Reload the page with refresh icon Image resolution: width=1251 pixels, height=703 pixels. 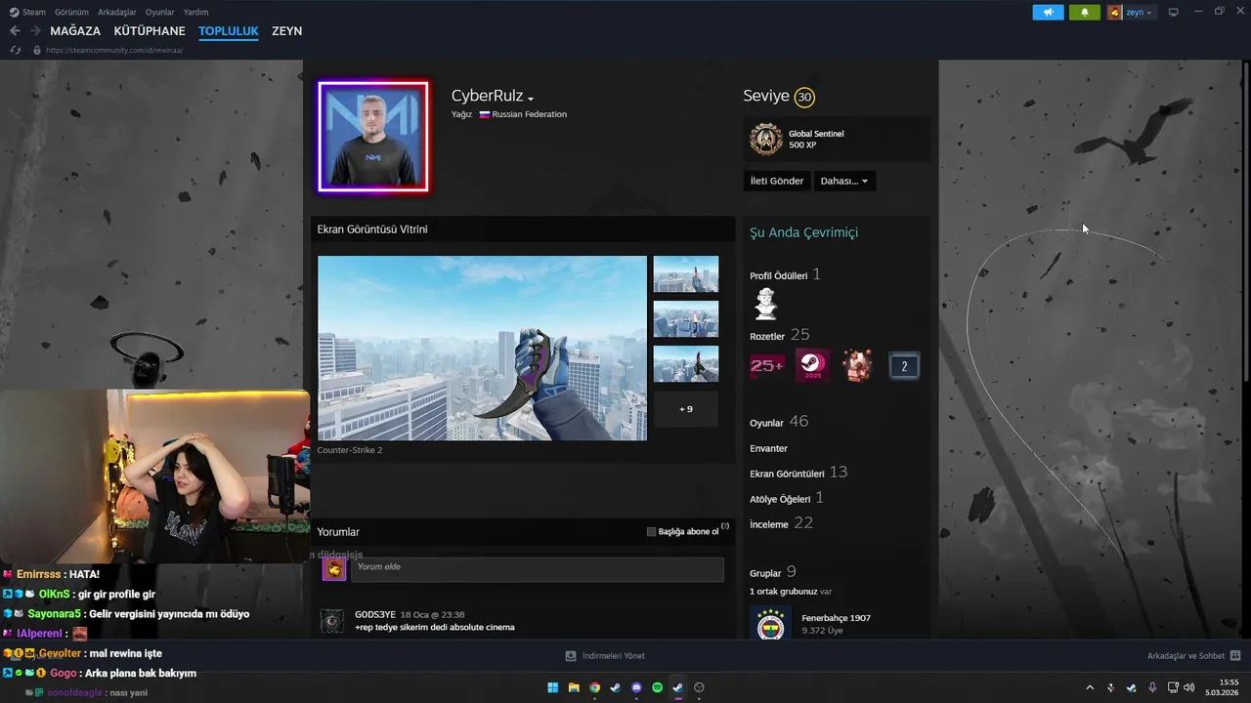(x=15, y=50)
